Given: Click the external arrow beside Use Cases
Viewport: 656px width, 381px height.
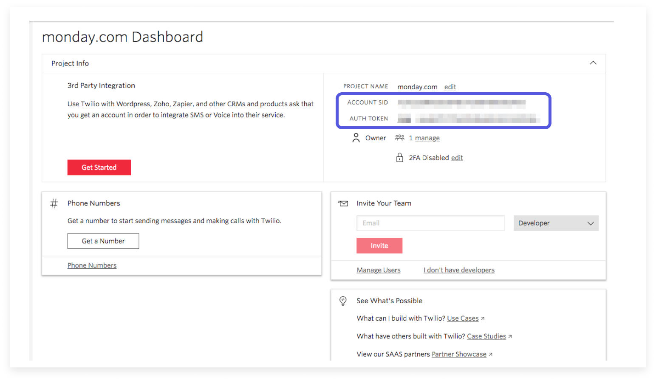Looking at the screenshot, I should point(483,318).
